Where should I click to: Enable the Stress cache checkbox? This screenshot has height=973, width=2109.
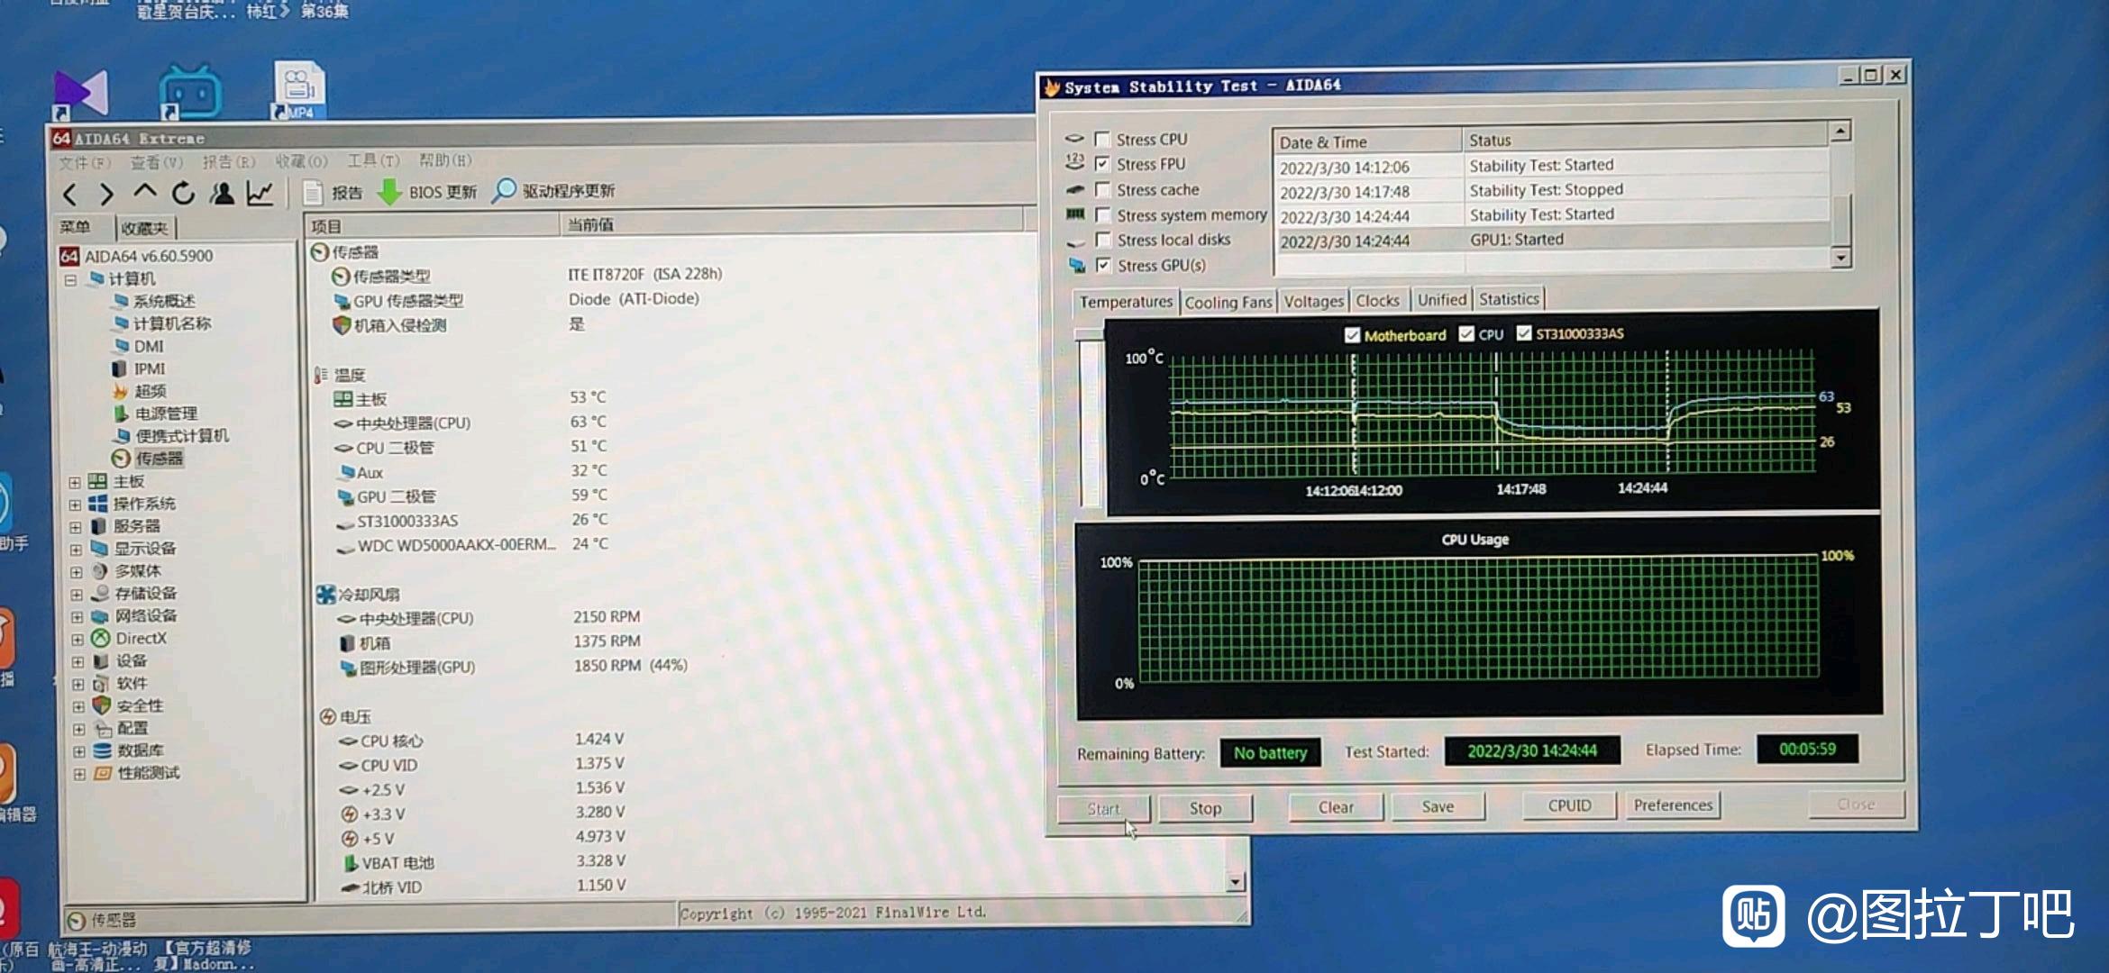click(x=1102, y=189)
